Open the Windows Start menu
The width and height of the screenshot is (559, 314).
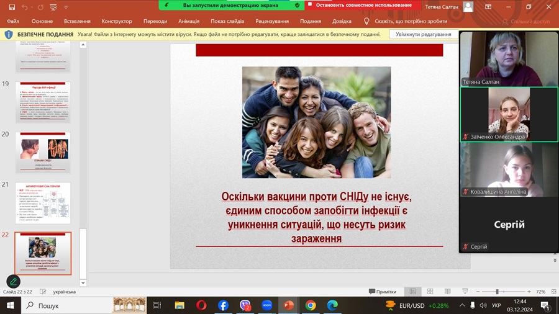click(x=11, y=305)
